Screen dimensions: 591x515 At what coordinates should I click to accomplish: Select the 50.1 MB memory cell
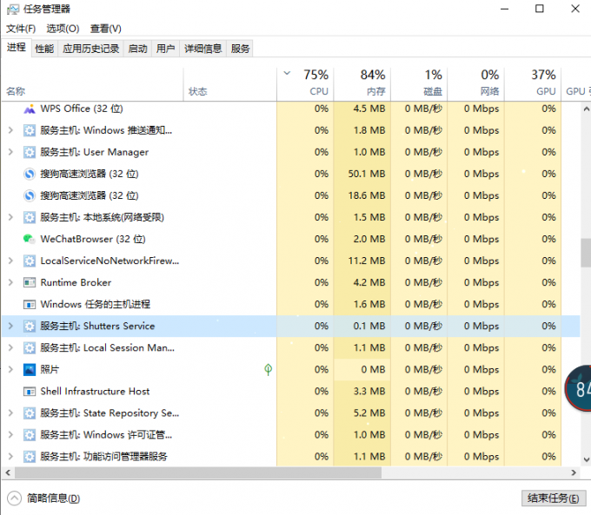tap(362, 174)
